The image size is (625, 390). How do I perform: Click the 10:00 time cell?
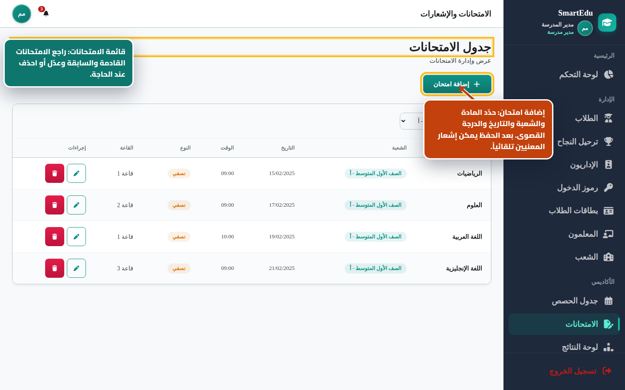[227, 237]
